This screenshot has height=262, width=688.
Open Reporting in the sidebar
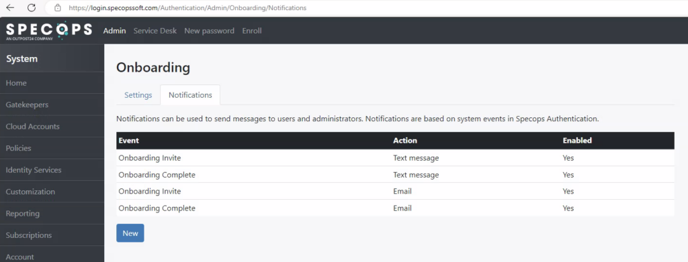(x=52, y=214)
